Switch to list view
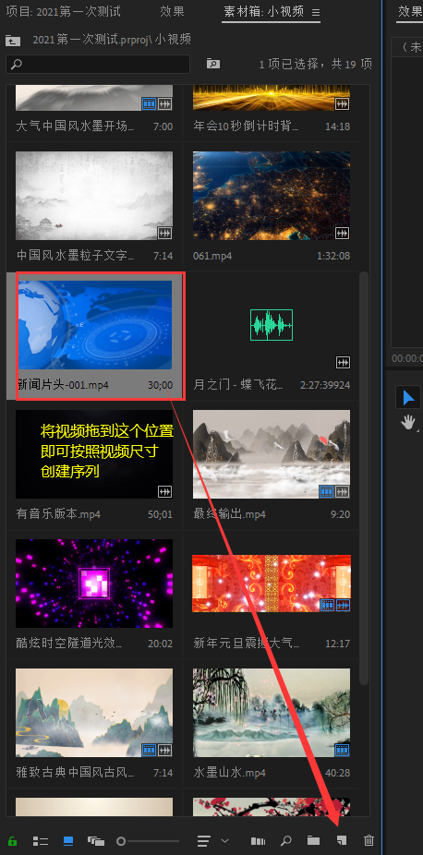423x855 pixels. 41,841
